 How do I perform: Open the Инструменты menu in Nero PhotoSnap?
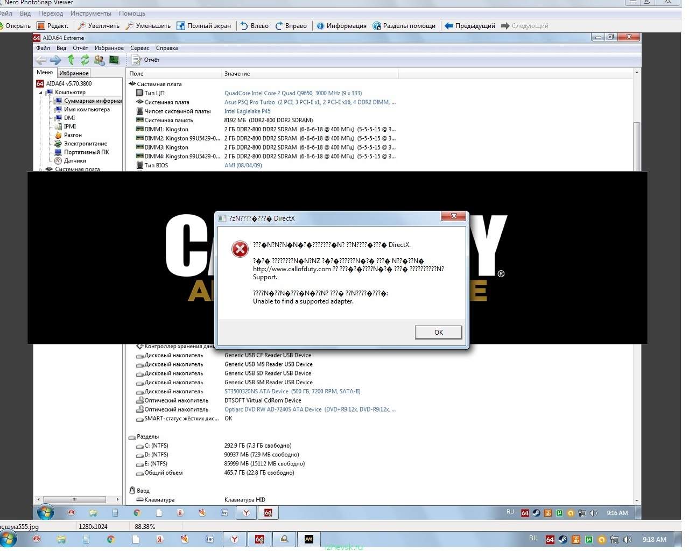[x=90, y=13]
